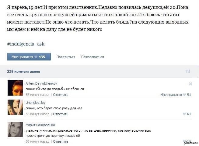Reply to Artem Davydchenkov via Ответить
The width and height of the screenshot is (199, 146).
tap(61, 95)
